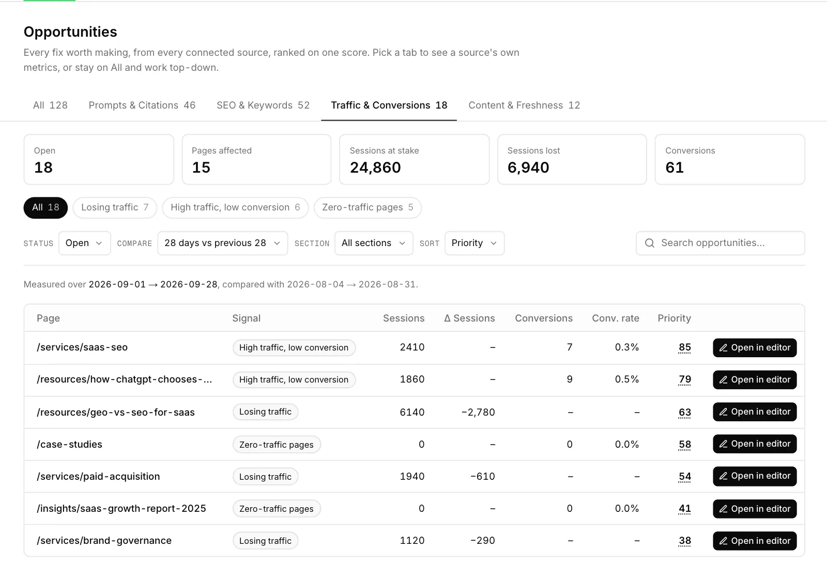The image size is (827, 579).
Task: Click the Conversions 61 card
Action: [730, 159]
